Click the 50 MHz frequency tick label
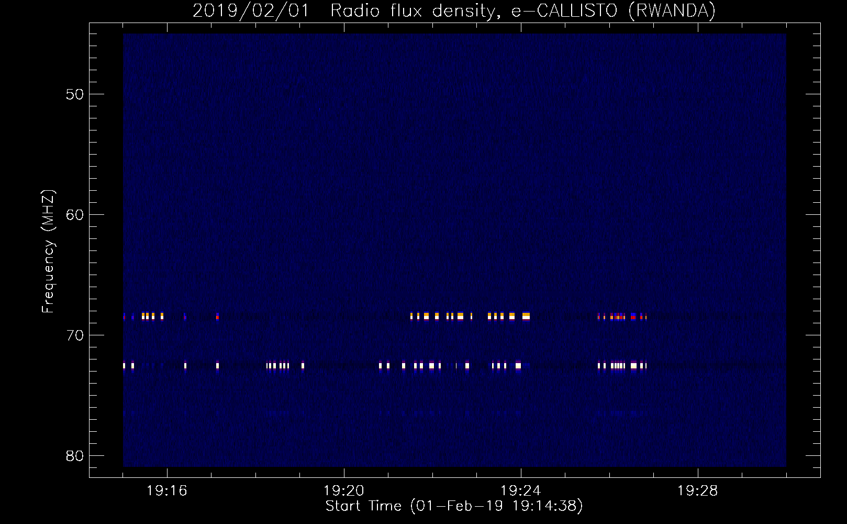847x524 pixels. click(x=75, y=94)
